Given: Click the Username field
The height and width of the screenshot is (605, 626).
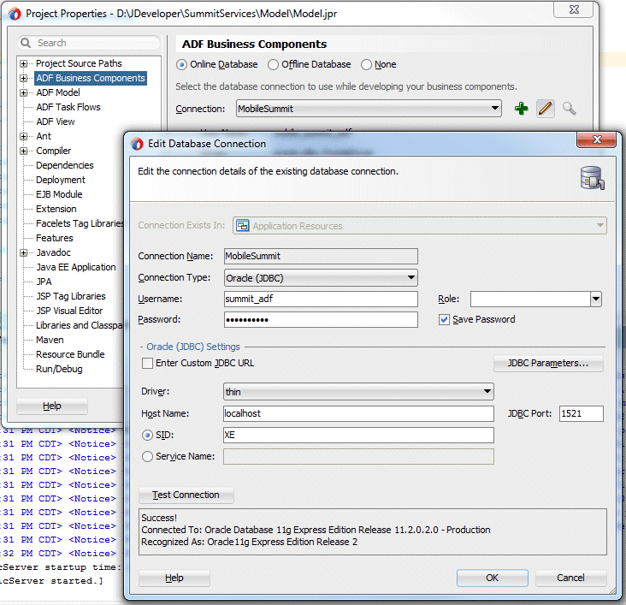Looking at the screenshot, I should [321, 299].
